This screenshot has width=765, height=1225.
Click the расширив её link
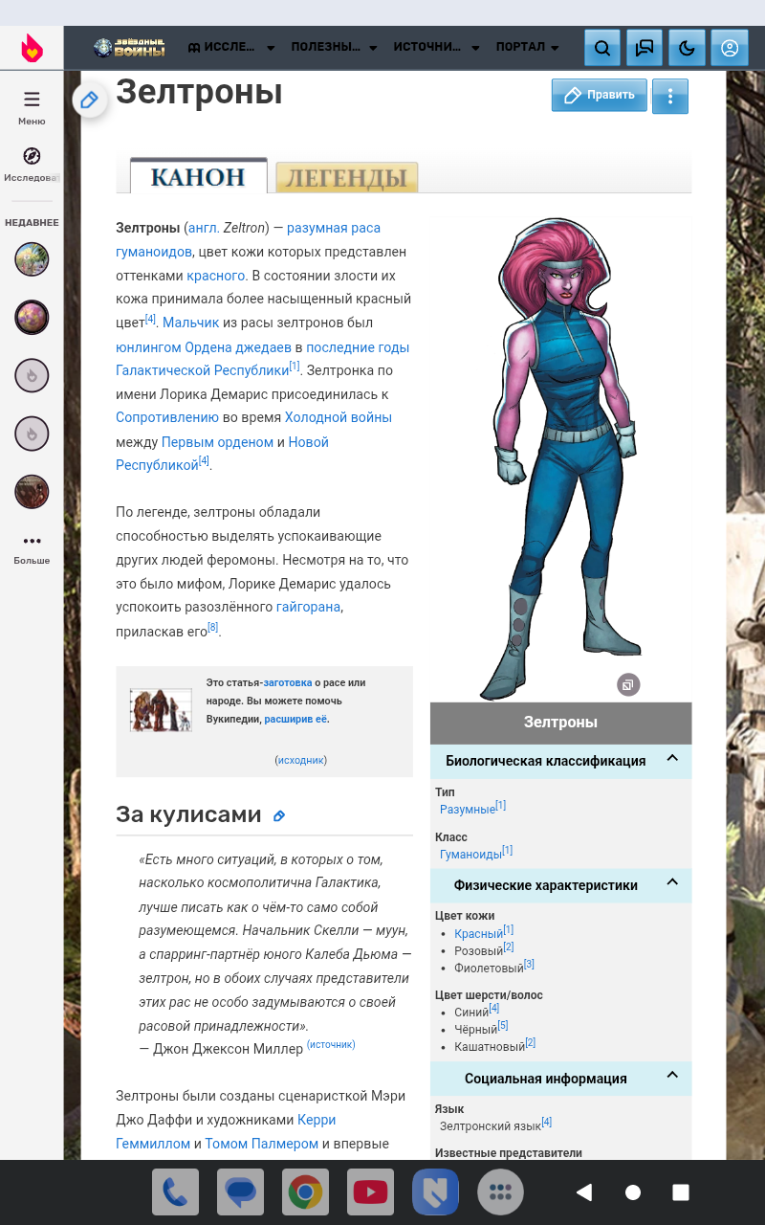pos(295,719)
